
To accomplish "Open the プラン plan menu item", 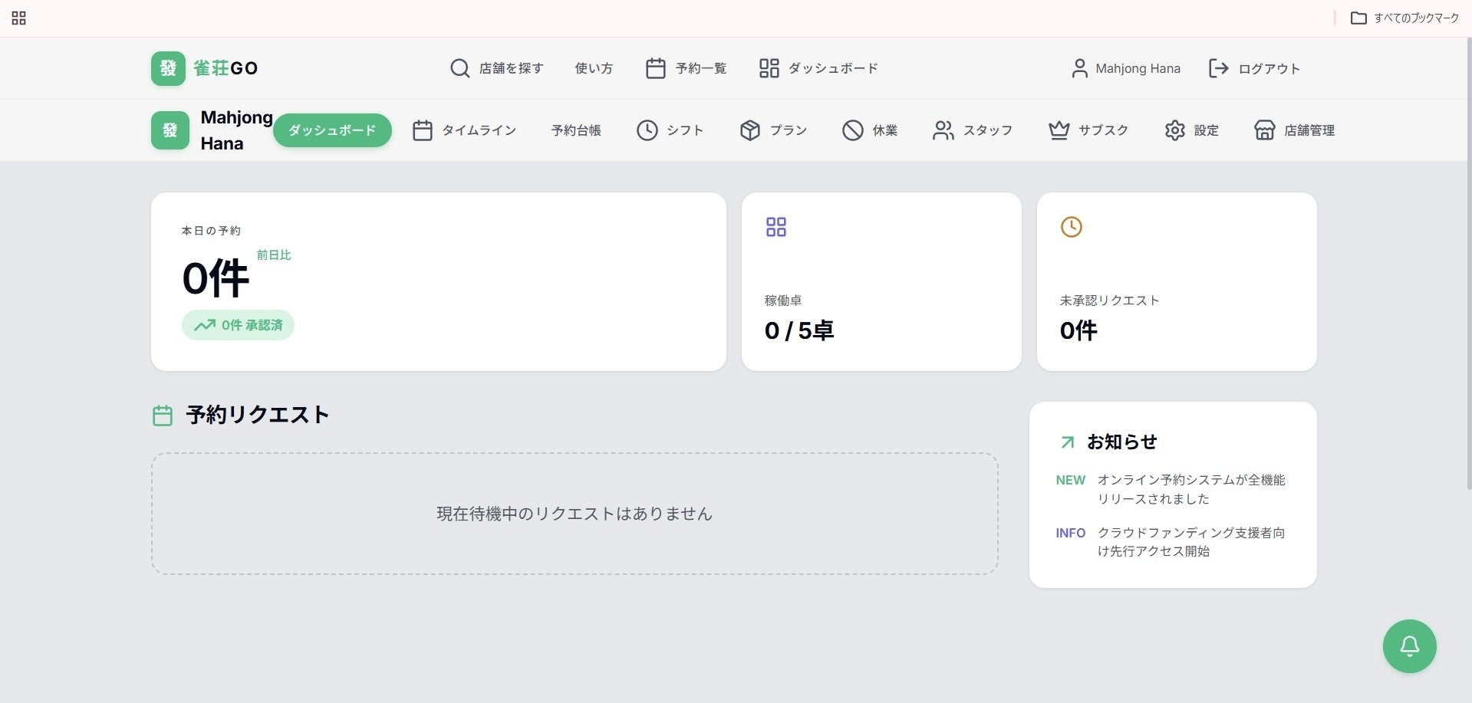I will (x=773, y=130).
